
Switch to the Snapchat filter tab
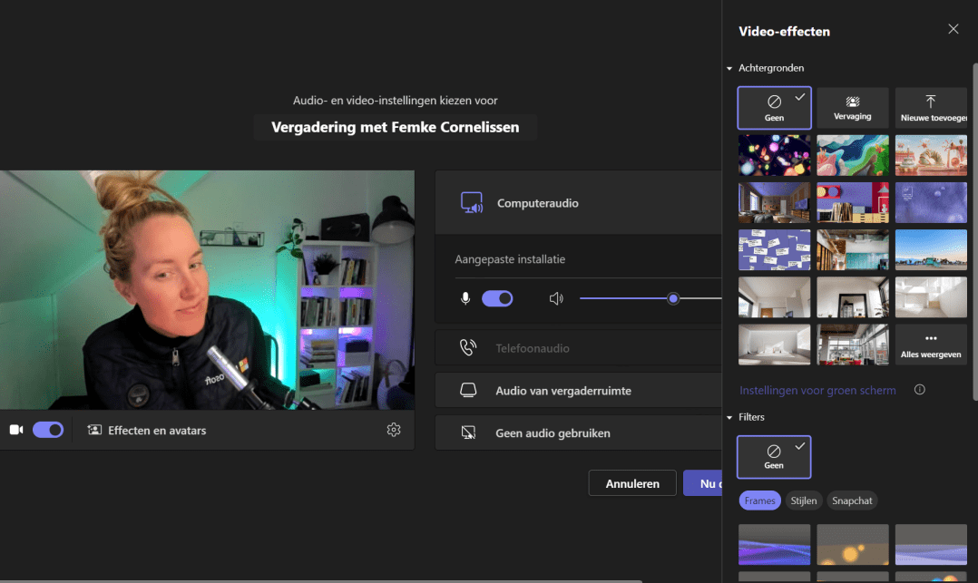pos(852,500)
